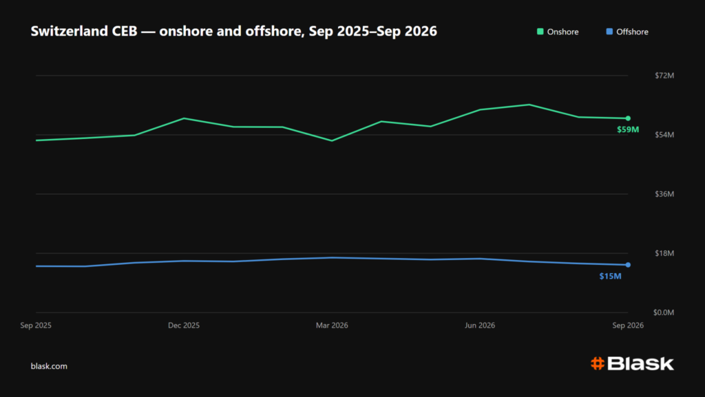Click the Sep 2025 x-axis label
The width and height of the screenshot is (705, 397).
(36, 325)
